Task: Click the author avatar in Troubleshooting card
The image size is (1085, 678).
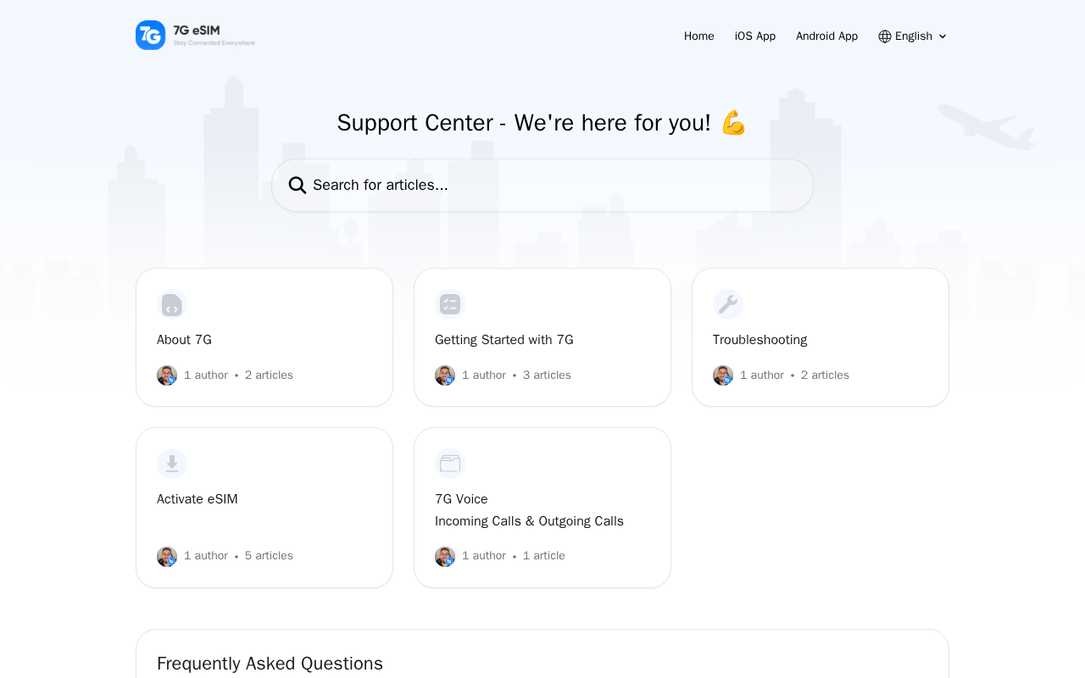Action: (723, 375)
